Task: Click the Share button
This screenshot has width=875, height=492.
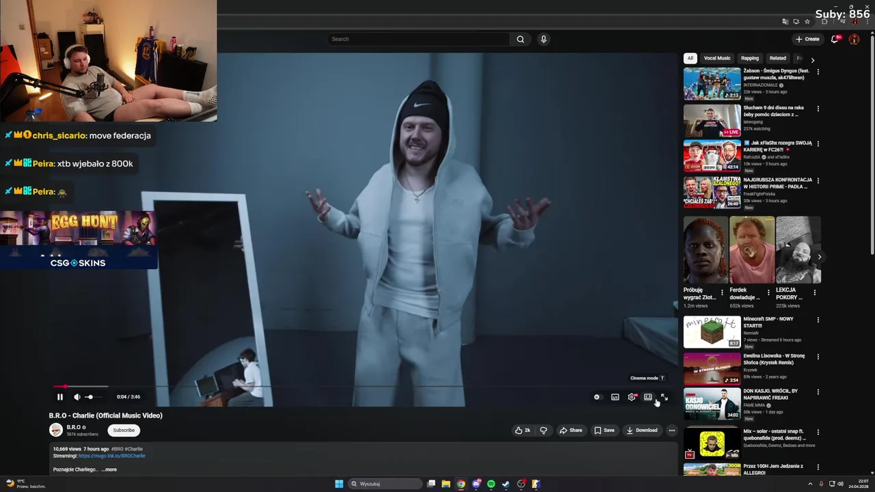Action: pyautogui.click(x=571, y=430)
